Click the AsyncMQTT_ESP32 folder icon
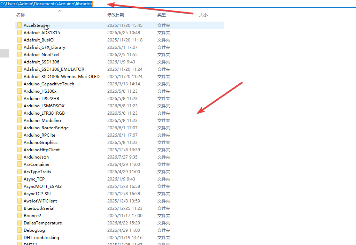Image resolution: width=356 pixels, height=245 pixels. click(20, 186)
